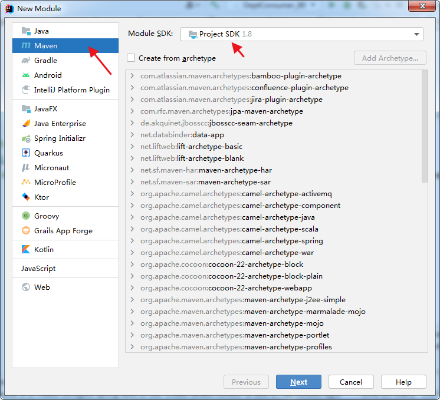This screenshot has height=400, width=440.
Task: Click the Micronaut mu icon
Action: coord(26,168)
